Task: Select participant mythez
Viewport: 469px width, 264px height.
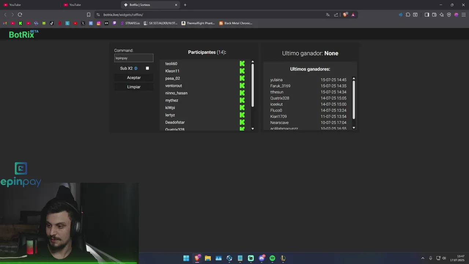Action: 171,100
